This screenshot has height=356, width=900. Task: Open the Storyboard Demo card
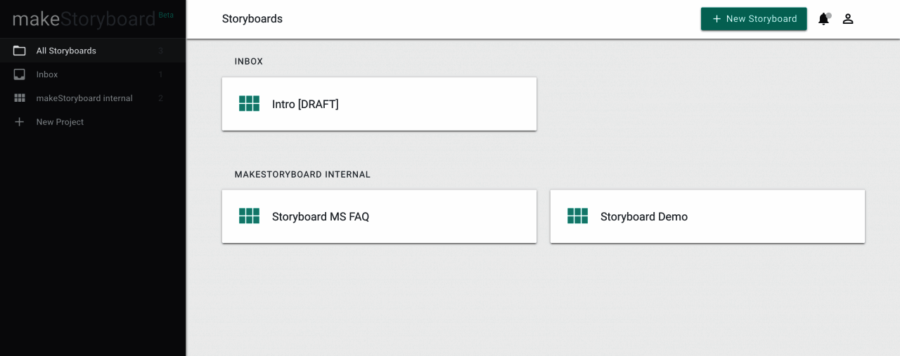pos(707,216)
